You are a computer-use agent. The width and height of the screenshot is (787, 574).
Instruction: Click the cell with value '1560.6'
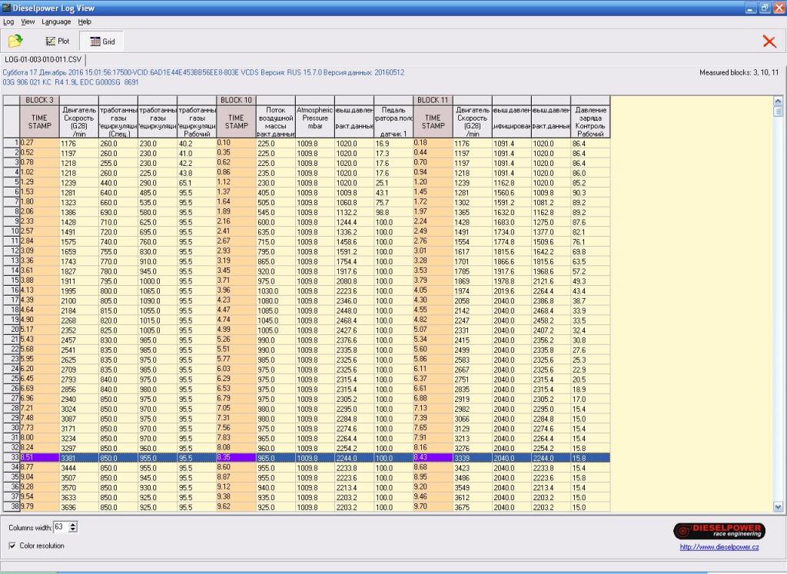511,192
